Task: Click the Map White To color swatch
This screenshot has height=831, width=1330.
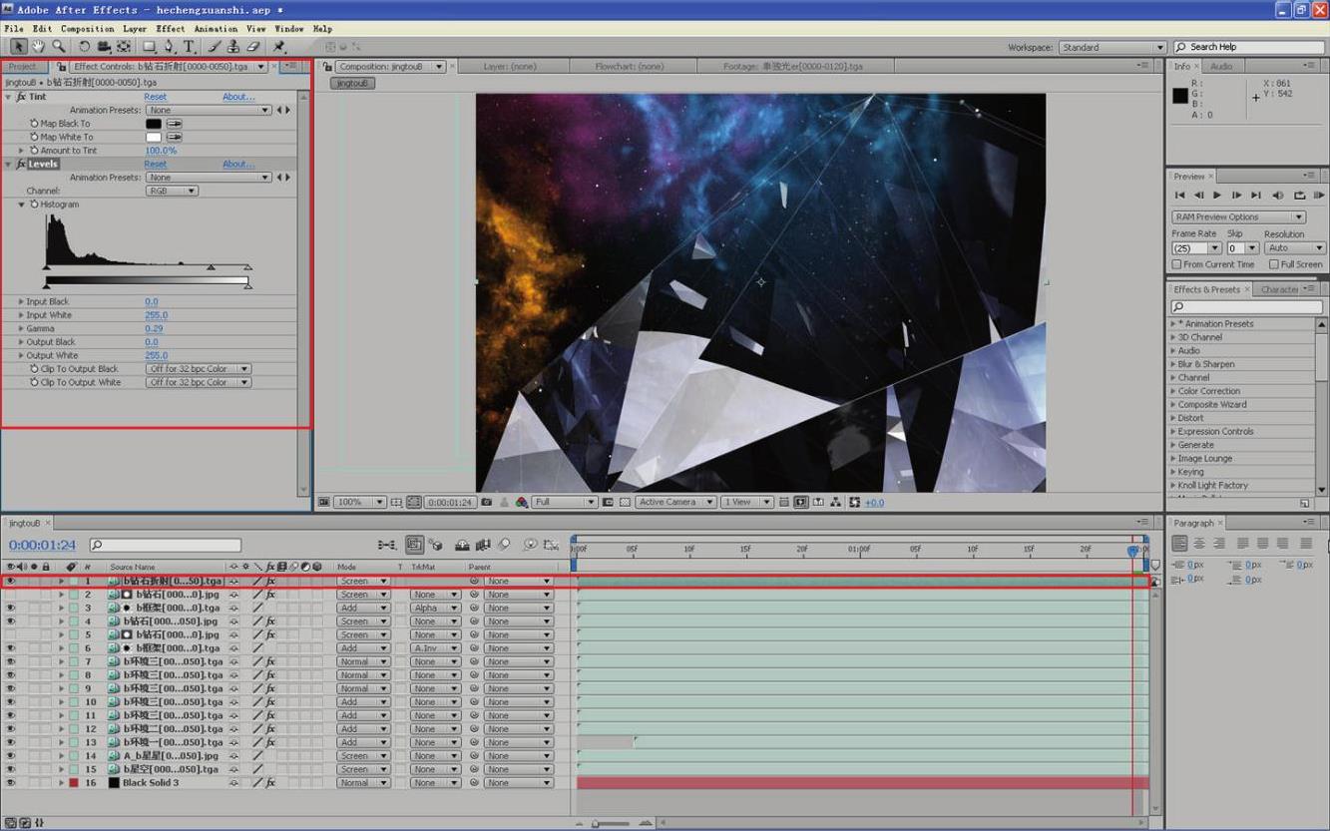Action: tap(154, 138)
